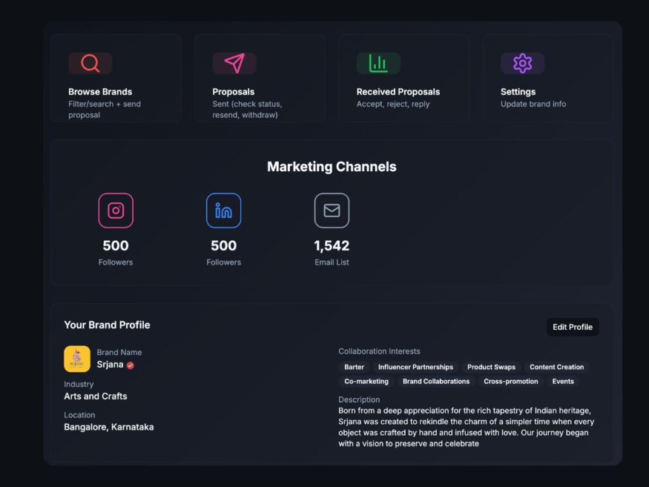The image size is (649, 487).
Task: Click the Co-marketing tag
Action: tap(366, 382)
